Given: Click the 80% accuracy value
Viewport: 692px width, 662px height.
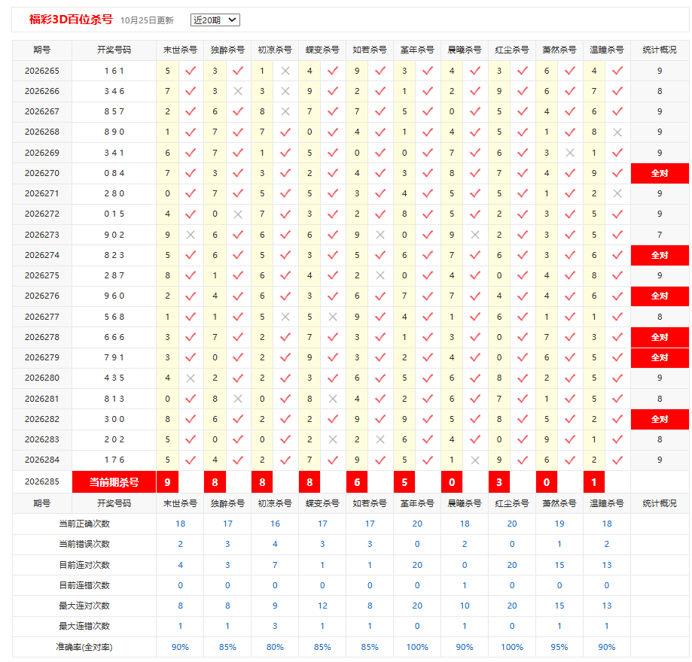Looking at the screenshot, I should click(x=275, y=647).
